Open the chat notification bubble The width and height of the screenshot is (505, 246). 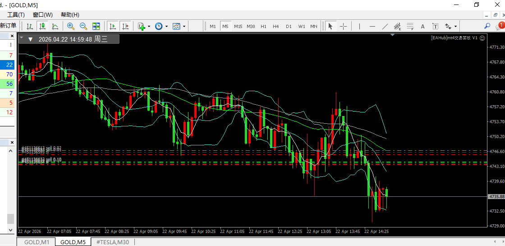[500, 26]
